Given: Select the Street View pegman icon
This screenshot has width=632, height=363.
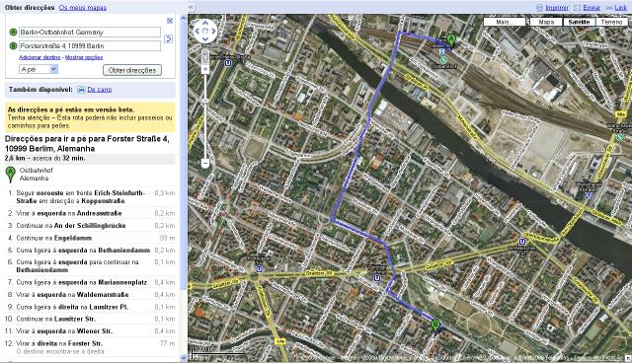Looking at the screenshot, I should click(205, 57).
